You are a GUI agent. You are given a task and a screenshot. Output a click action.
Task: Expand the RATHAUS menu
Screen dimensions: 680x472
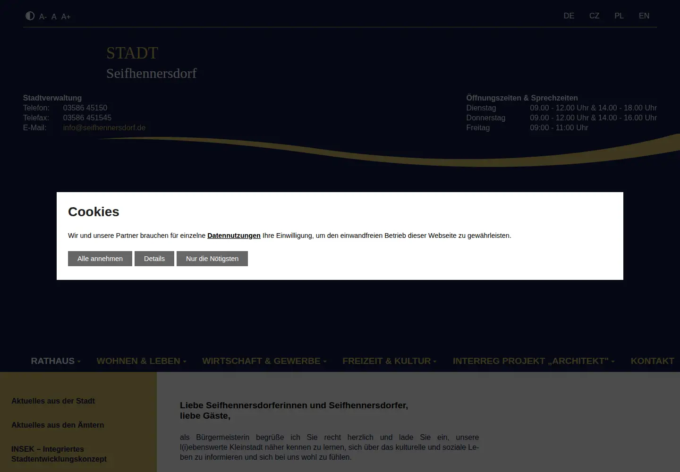click(56, 361)
